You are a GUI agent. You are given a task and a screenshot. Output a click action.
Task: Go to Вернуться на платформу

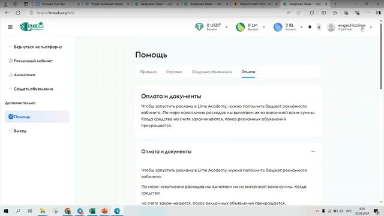38,47
